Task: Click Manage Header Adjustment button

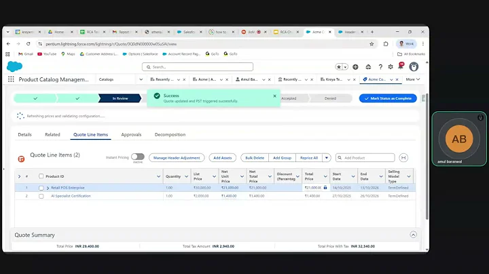Action: click(x=177, y=157)
